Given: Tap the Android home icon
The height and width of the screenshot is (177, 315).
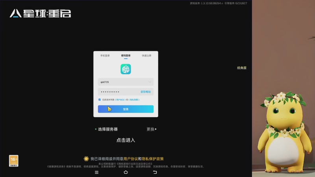Looking at the screenshot, I should [126, 172].
